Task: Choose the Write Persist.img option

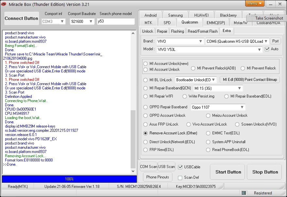Action: click(185, 97)
